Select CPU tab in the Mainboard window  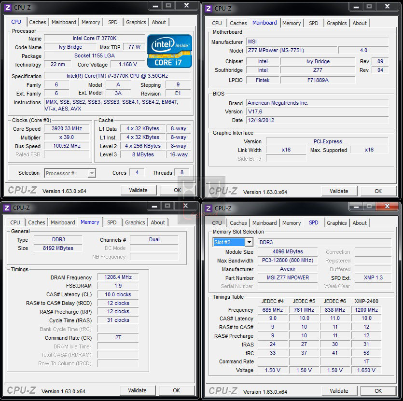coord(217,23)
